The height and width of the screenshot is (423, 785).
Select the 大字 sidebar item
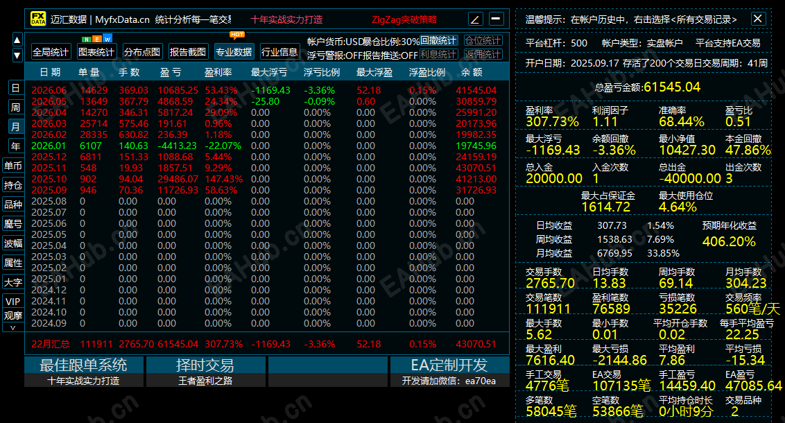click(x=13, y=282)
